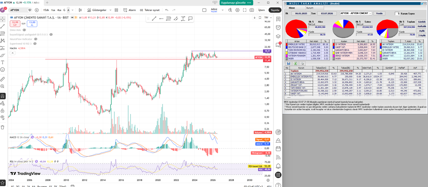
Task: Click the 13,00 AL buy button
Action: tap(32, 24)
